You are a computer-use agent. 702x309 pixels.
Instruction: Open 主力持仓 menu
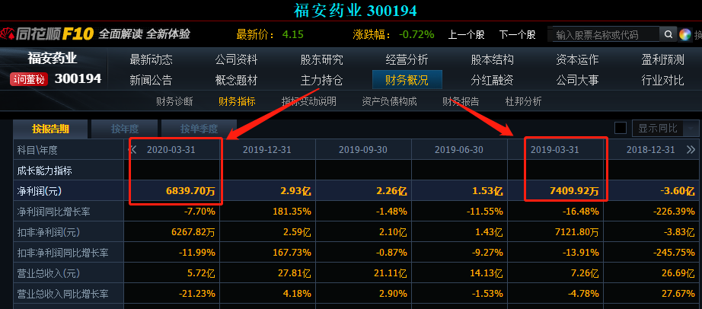pos(321,80)
